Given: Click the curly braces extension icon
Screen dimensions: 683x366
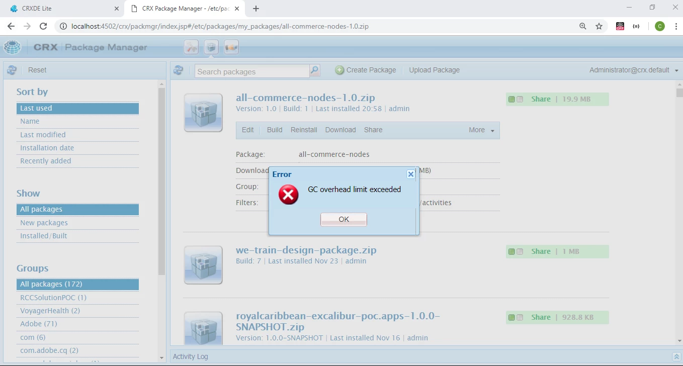Looking at the screenshot, I should coord(636,26).
